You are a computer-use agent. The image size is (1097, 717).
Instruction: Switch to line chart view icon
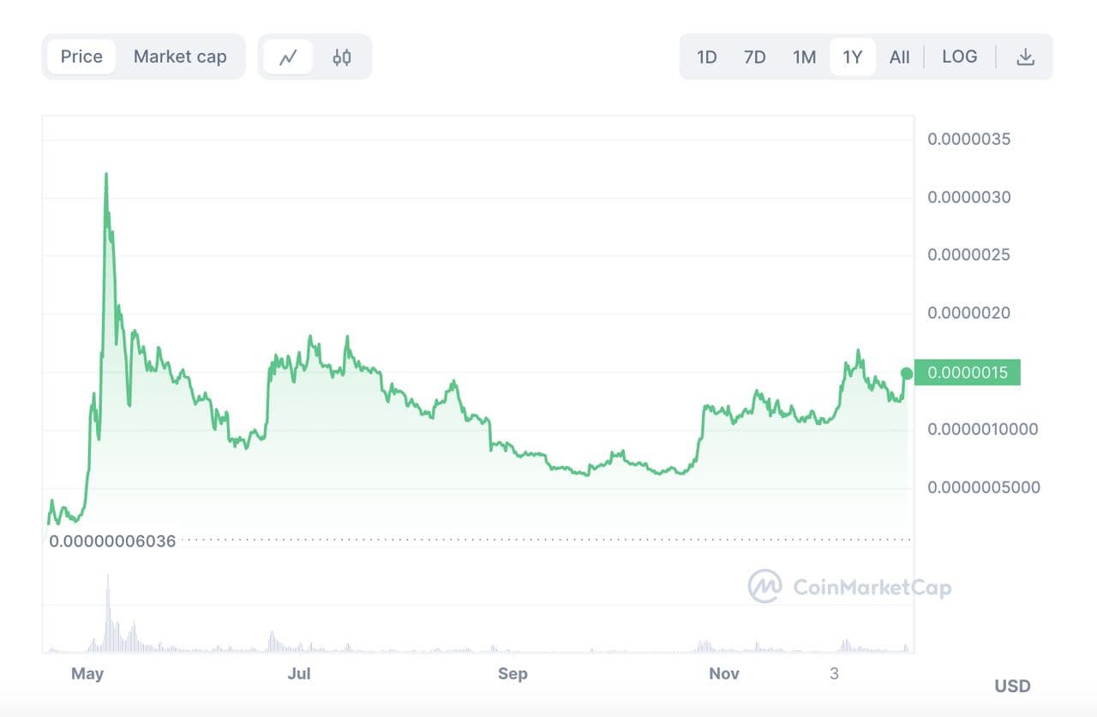click(x=288, y=57)
